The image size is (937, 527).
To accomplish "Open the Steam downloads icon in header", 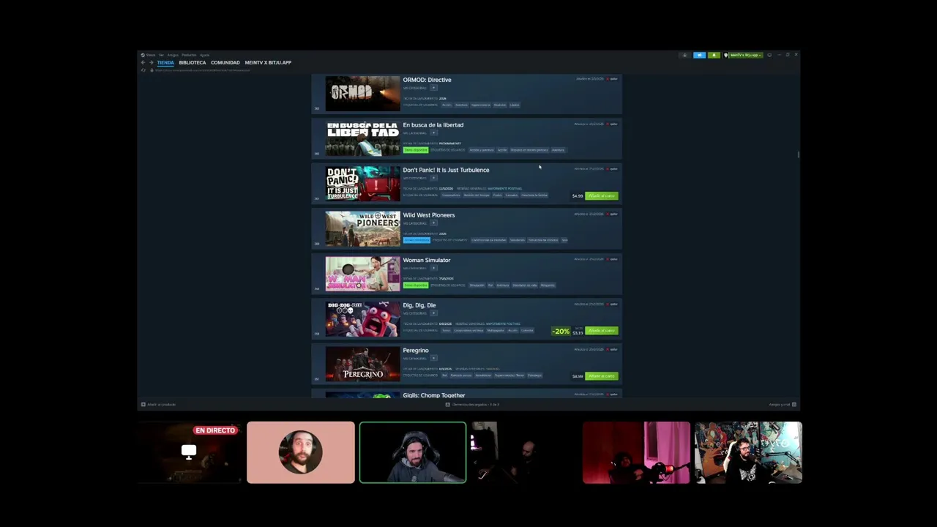I will (x=684, y=55).
